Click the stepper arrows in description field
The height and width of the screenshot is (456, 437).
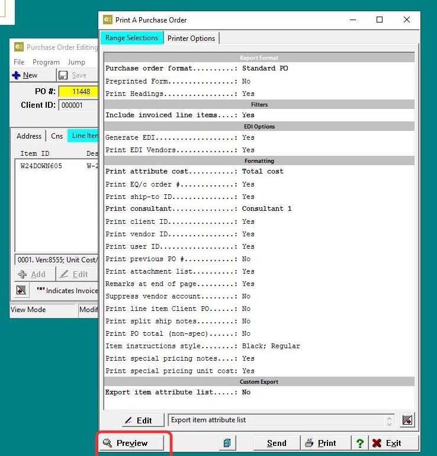point(389,420)
